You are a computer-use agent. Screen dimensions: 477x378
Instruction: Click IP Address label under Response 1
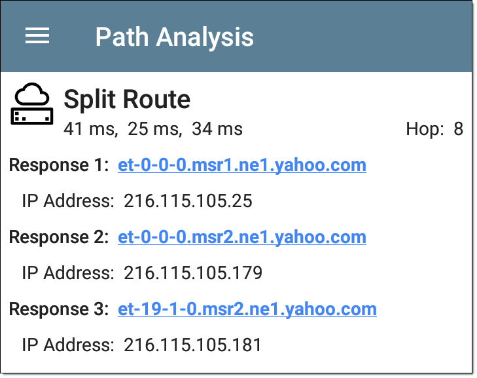point(68,201)
